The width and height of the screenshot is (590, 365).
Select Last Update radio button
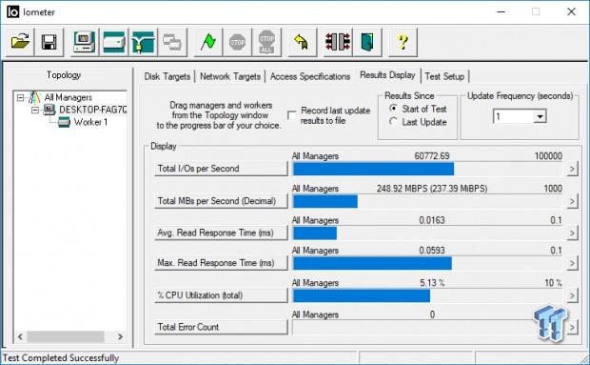[x=394, y=122]
